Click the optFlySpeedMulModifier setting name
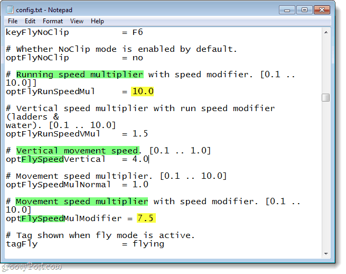The height and width of the screenshot is (274, 346). click(63, 218)
